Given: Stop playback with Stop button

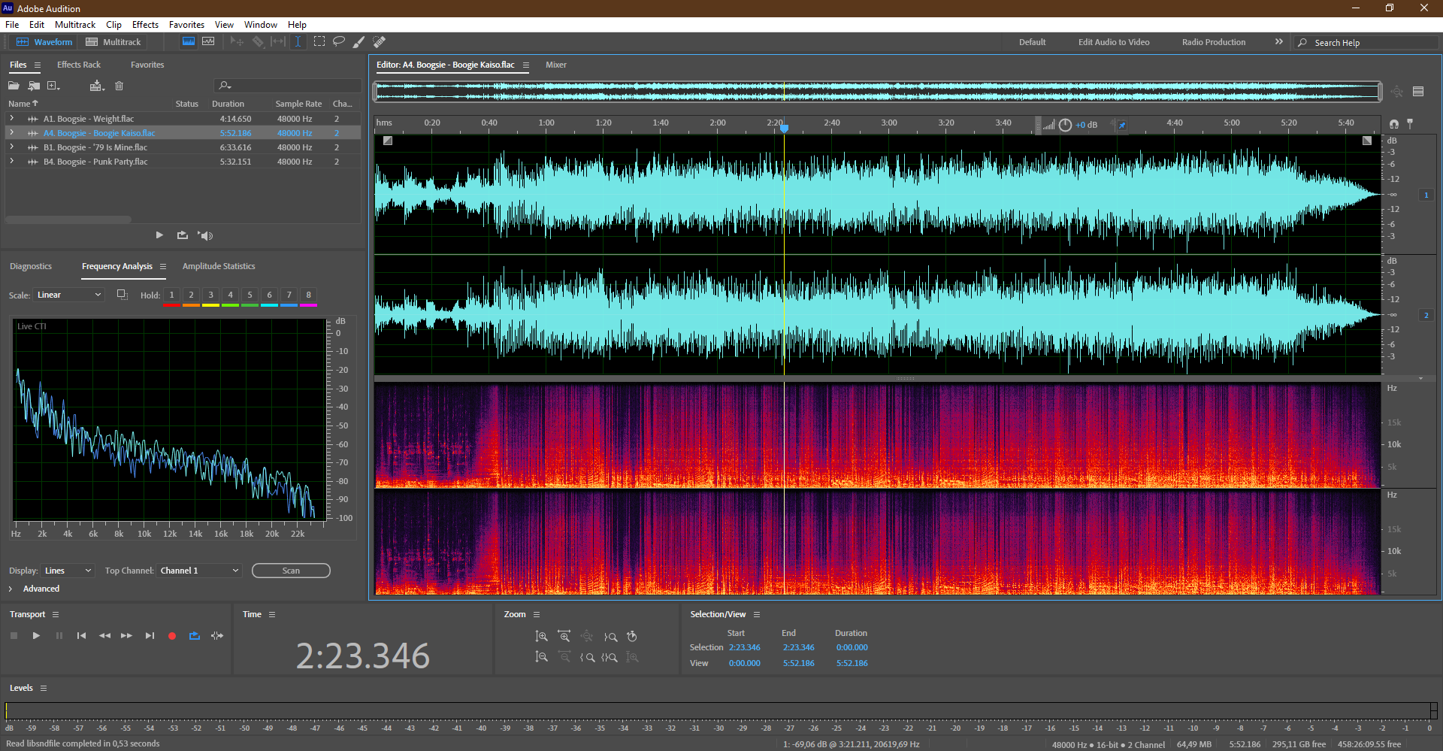Looking at the screenshot, I should (14, 636).
